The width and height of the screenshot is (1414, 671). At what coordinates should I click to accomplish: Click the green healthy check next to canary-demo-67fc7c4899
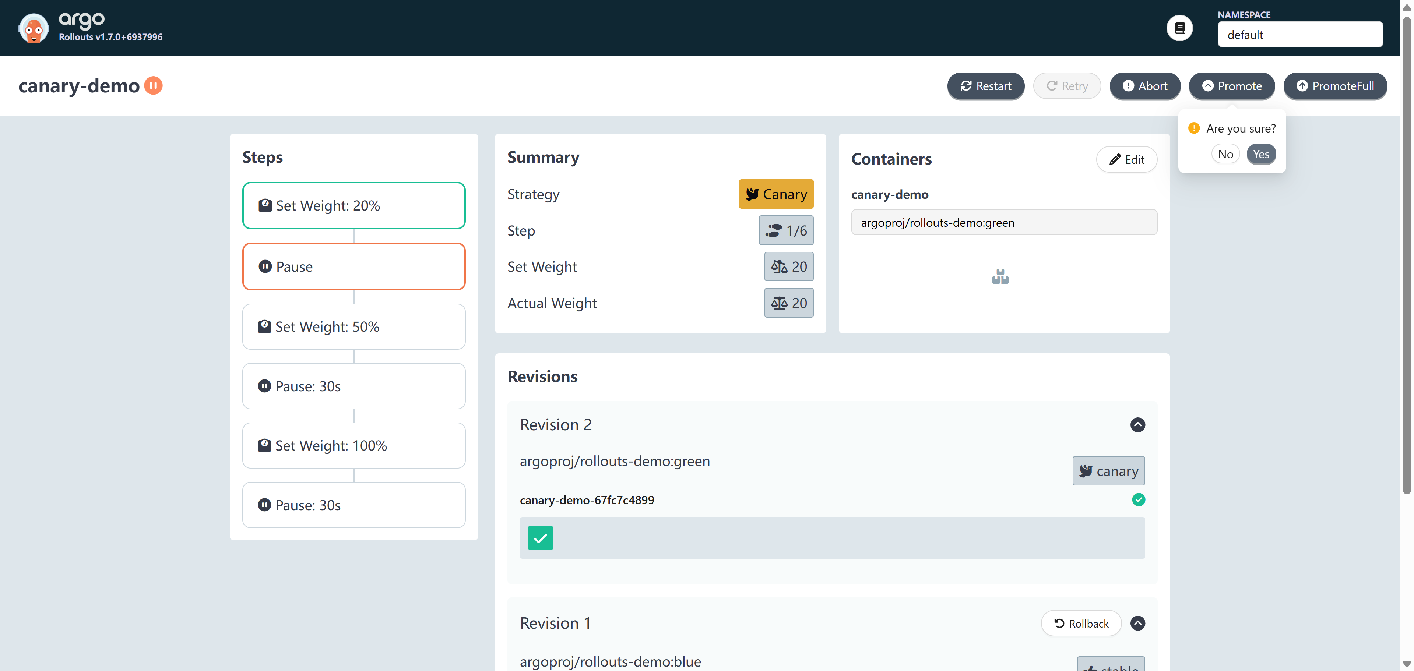[x=1139, y=500]
